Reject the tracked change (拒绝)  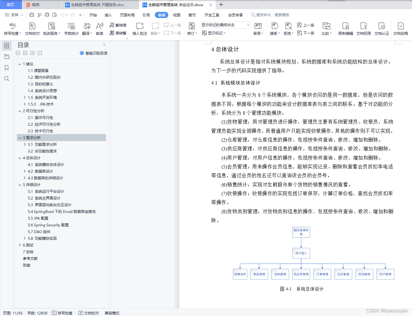click(x=288, y=29)
